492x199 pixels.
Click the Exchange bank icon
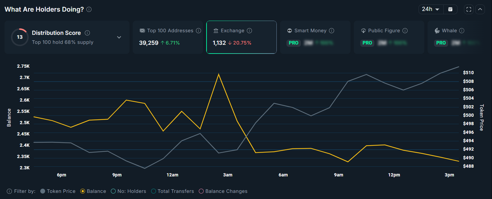pos(215,30)
